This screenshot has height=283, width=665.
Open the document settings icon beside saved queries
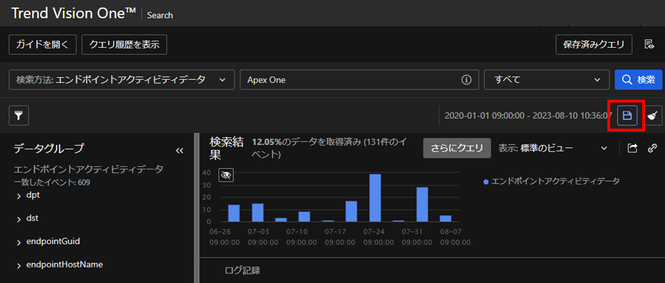tap(649, 45)
